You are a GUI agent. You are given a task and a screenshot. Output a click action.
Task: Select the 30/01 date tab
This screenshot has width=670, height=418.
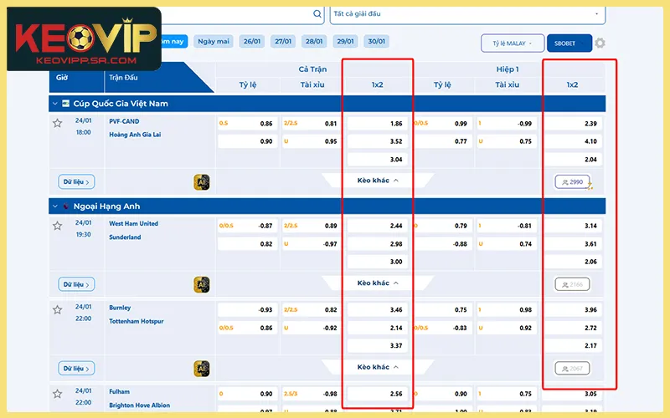pos(376,41)
